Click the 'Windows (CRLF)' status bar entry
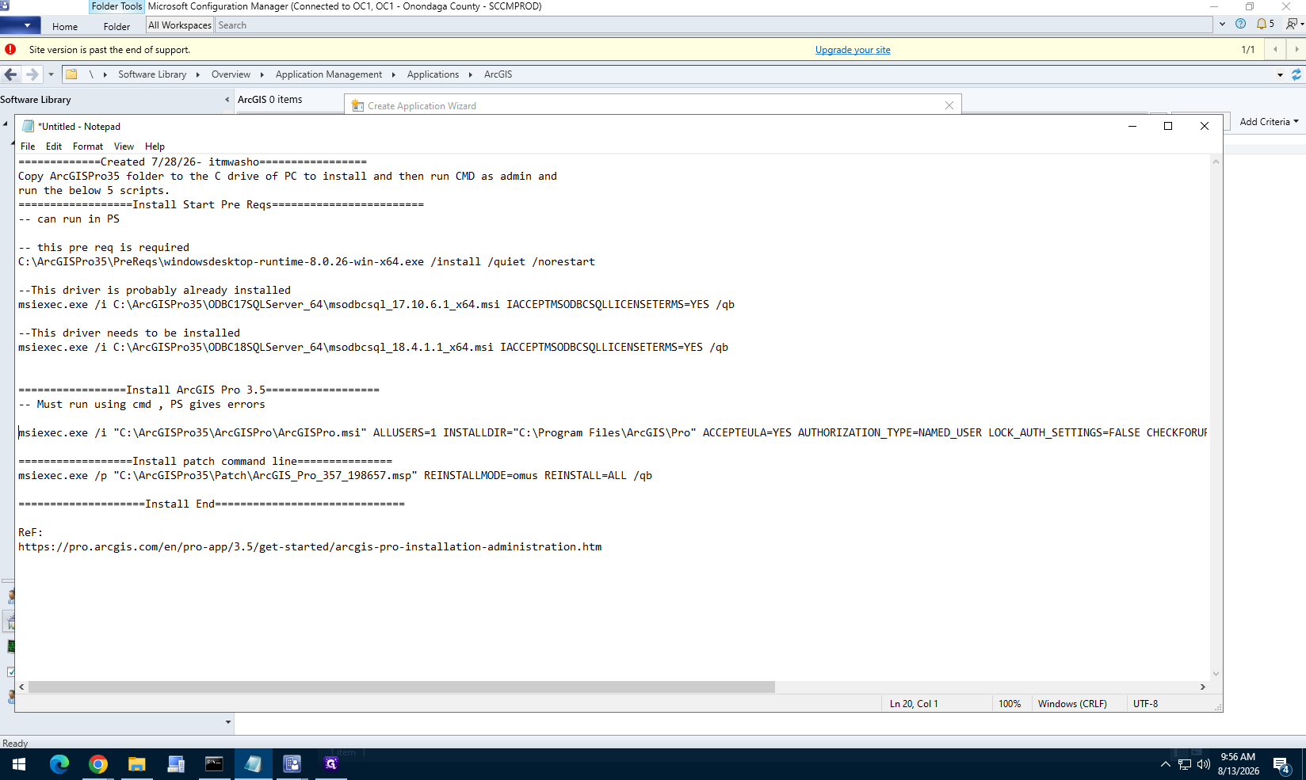 1072,704
